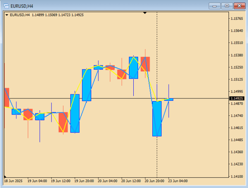Expand the dropdown triangle beside EURUSD,H4 label

pyautogui.click(x=7, y=15)
